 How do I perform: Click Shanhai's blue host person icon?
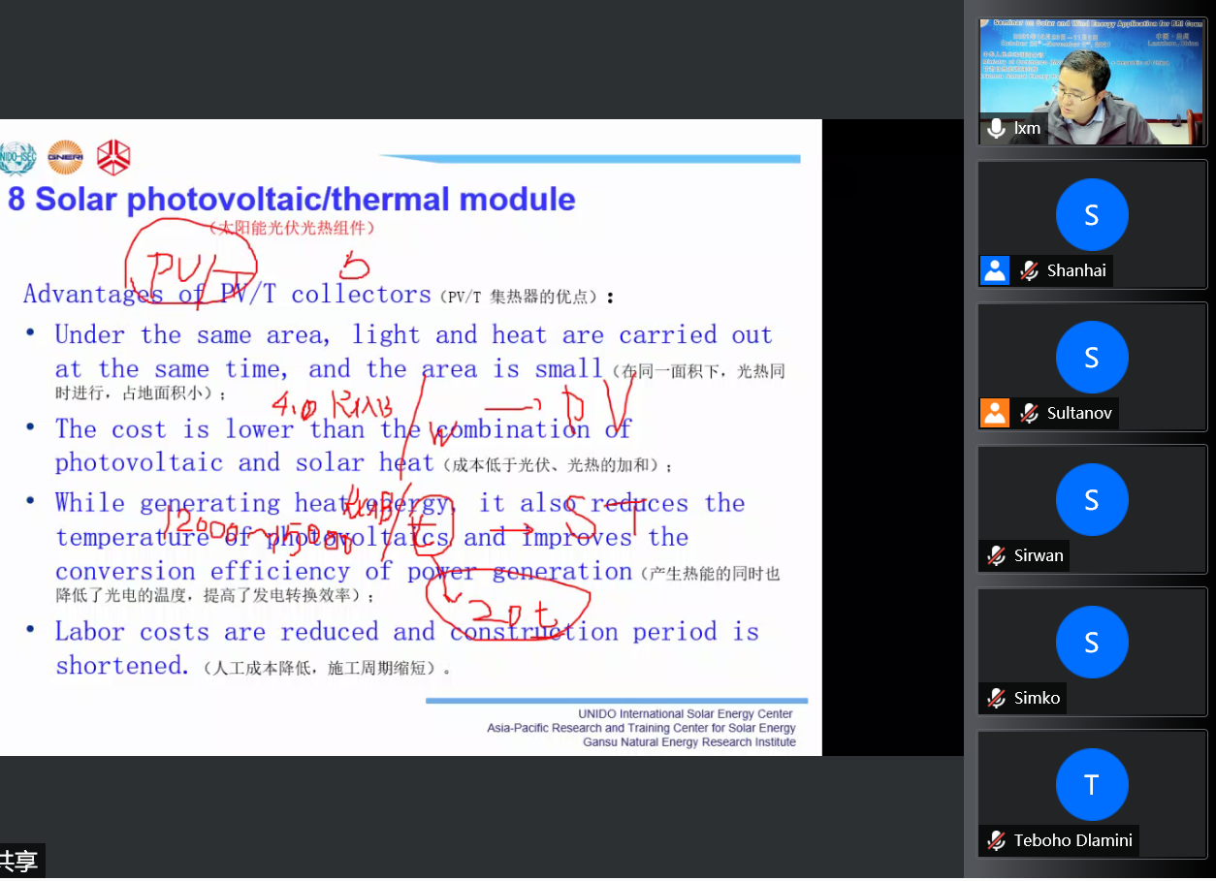pyautogui.click(x=996, y=270)
